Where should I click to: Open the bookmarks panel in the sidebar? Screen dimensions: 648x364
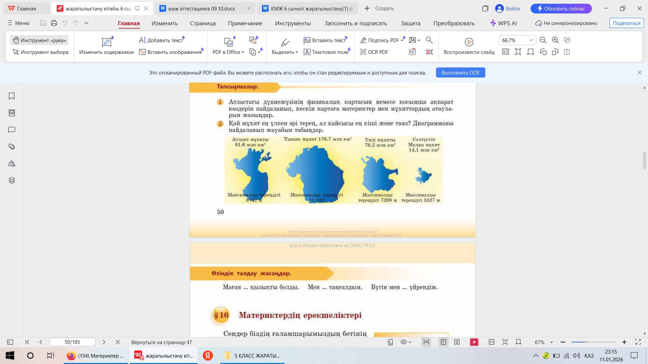coord(11,96)
